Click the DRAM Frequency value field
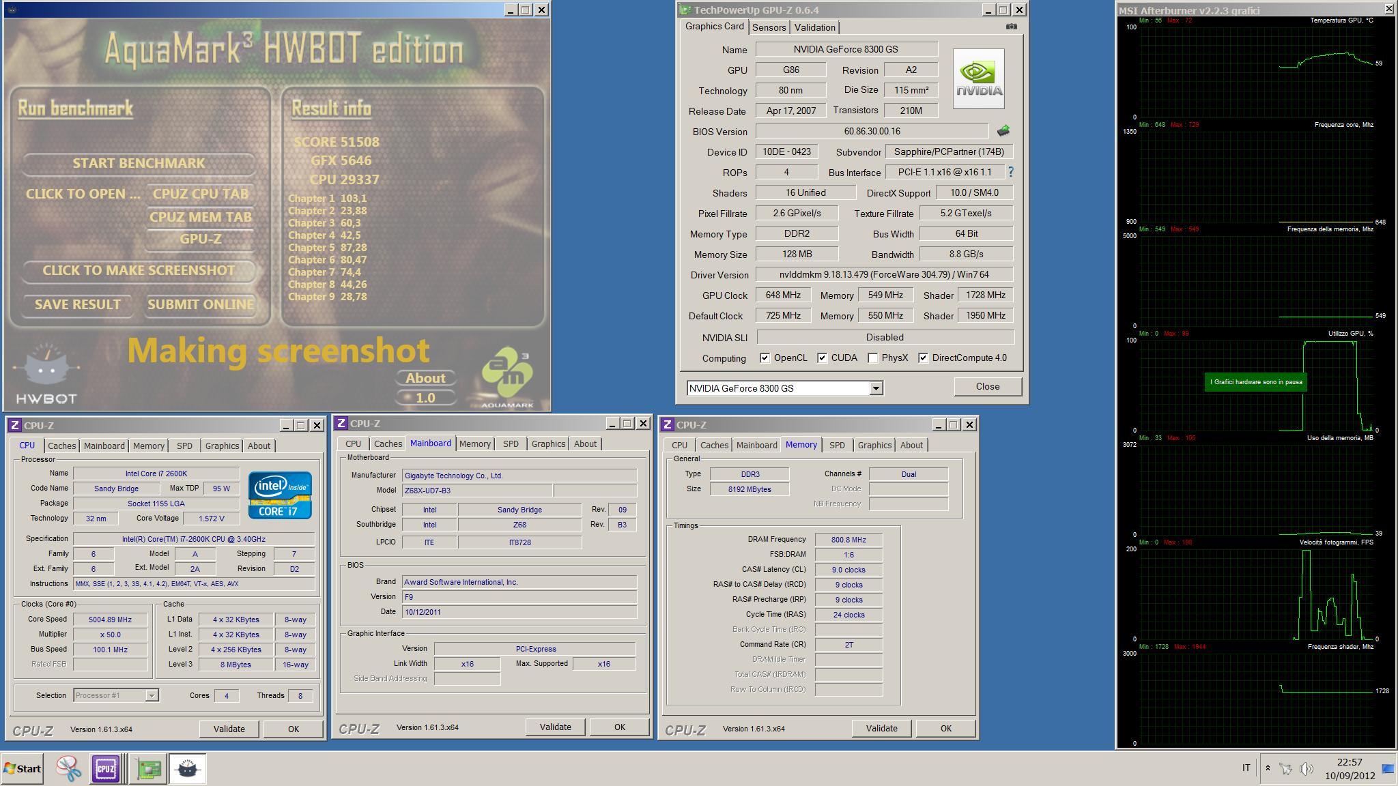 tap(848, 539)
